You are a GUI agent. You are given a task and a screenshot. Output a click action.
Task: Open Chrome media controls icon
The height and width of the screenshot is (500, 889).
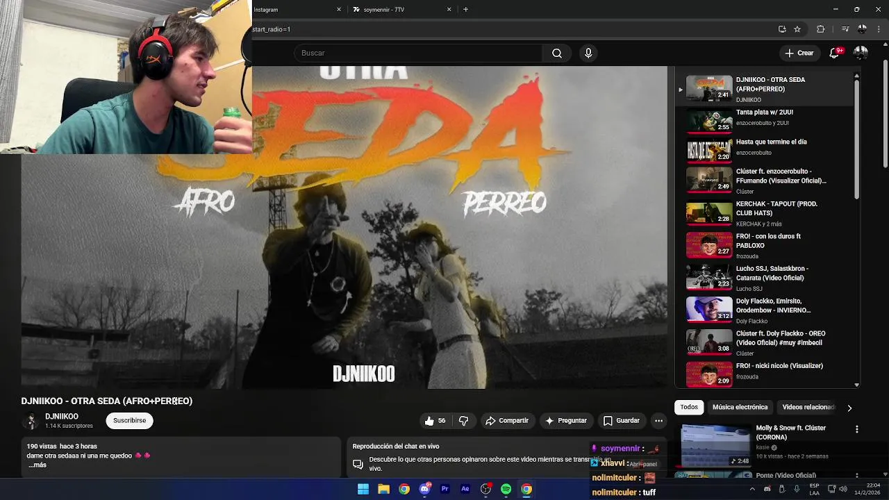pos(845,29)
